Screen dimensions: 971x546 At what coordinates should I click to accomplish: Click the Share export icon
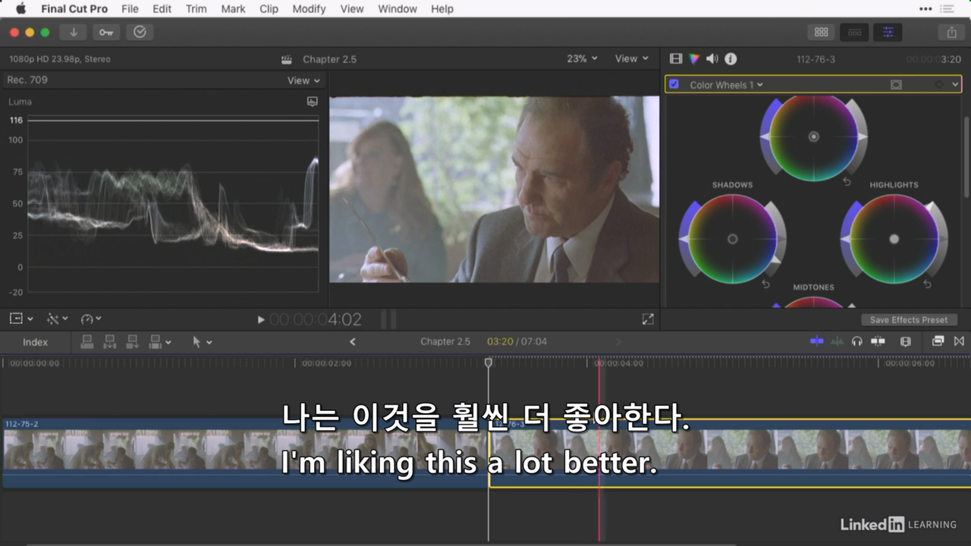point(951,32)
